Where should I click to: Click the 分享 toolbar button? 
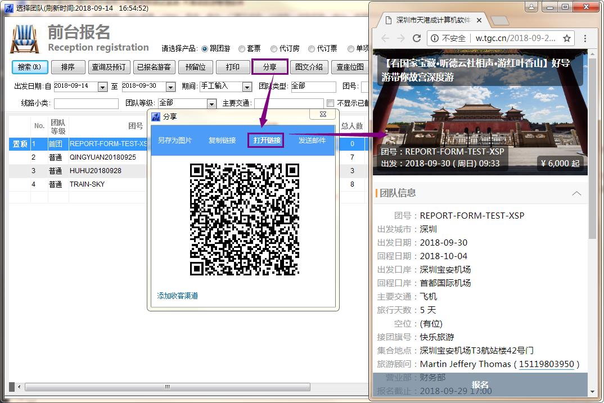(x=269, y=67)
